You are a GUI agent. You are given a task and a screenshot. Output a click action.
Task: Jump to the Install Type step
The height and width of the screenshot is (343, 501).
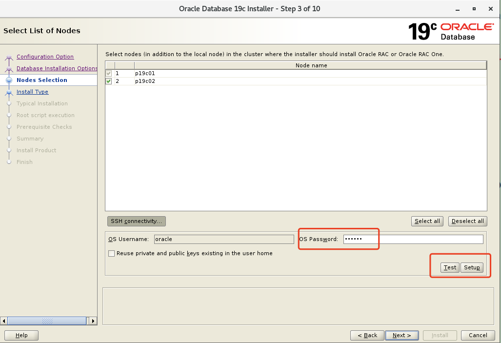pos(32,92)
